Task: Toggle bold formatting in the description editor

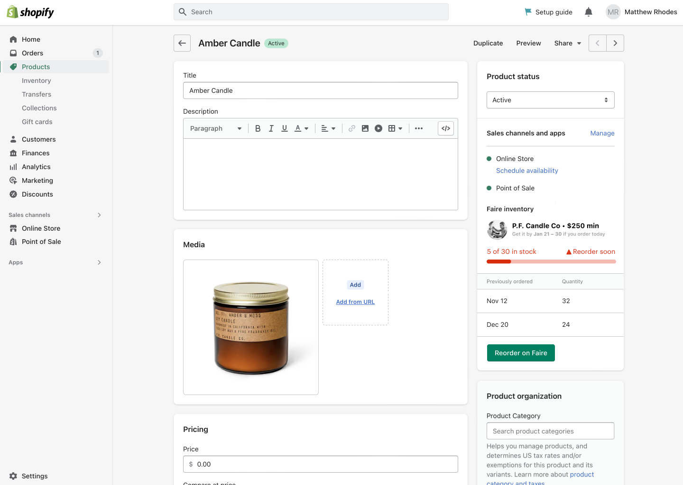Action: (258, 128)
